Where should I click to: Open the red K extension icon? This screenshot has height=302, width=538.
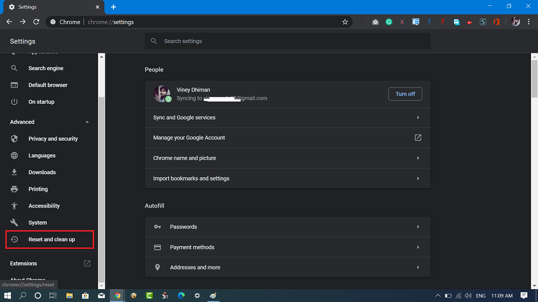[402, 22]
